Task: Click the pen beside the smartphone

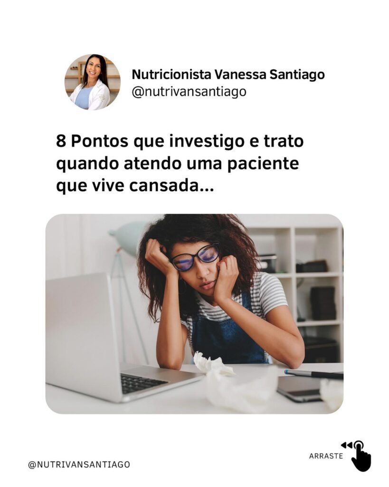Action: 313,374
